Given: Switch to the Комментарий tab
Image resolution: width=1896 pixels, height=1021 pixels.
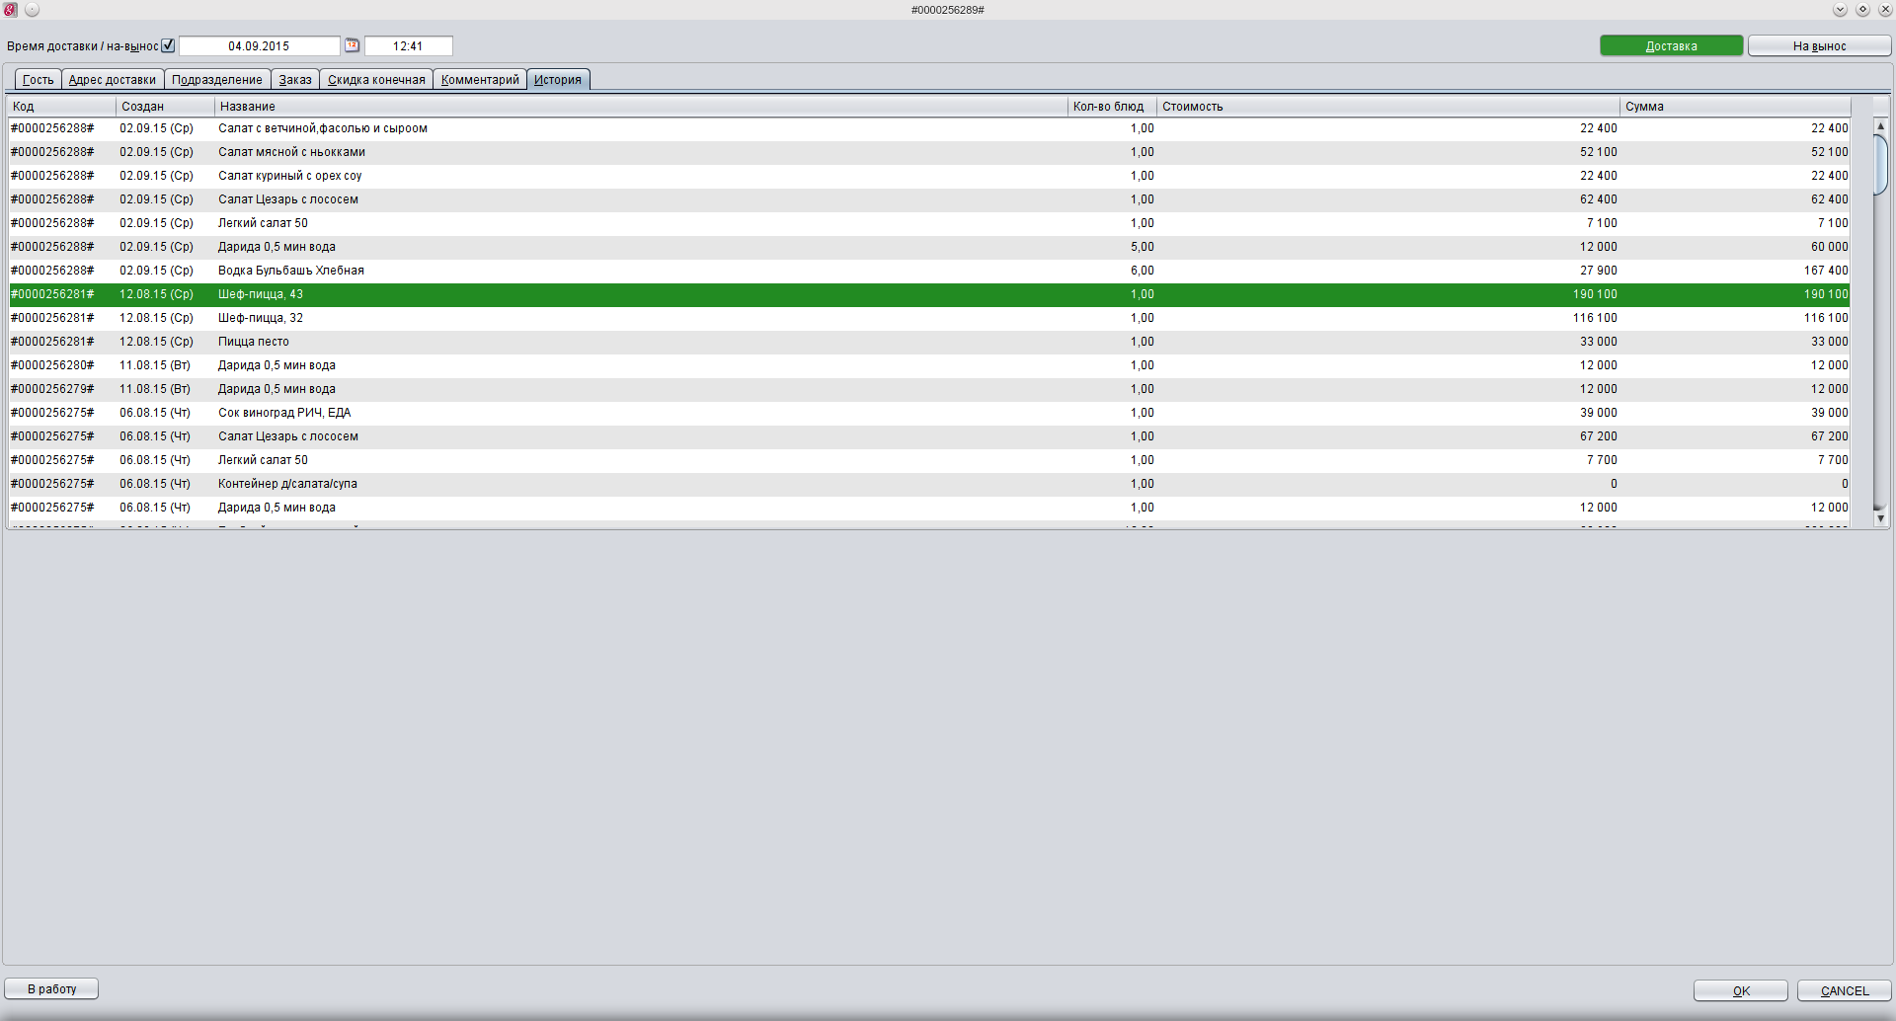Looking at the screenshot, I should pos(480,80).
